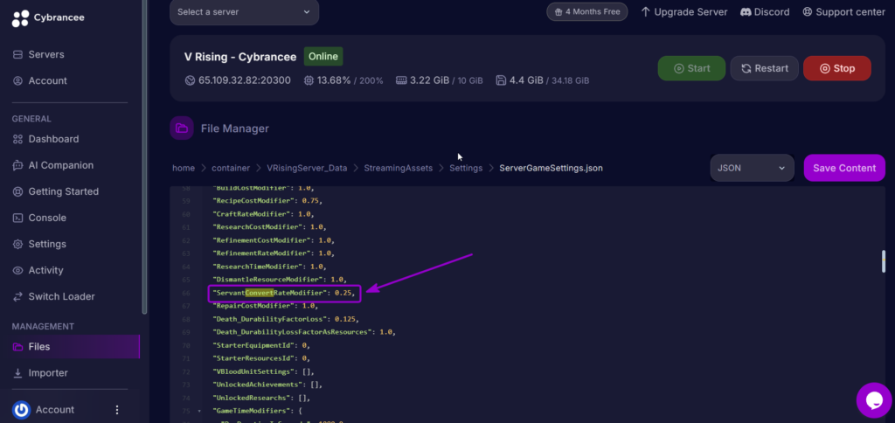The height and width of the screenshot is (423, 895).
Task: Click ServerGameSettings.json in breadcrumb
Action: coord(551,169)
